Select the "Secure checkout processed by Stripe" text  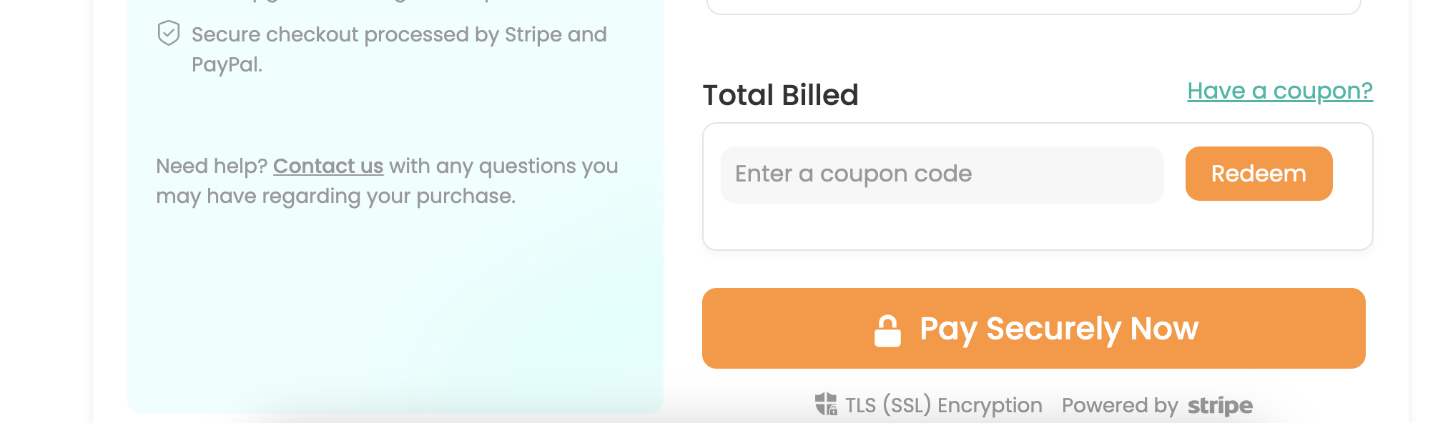point(398,34)
